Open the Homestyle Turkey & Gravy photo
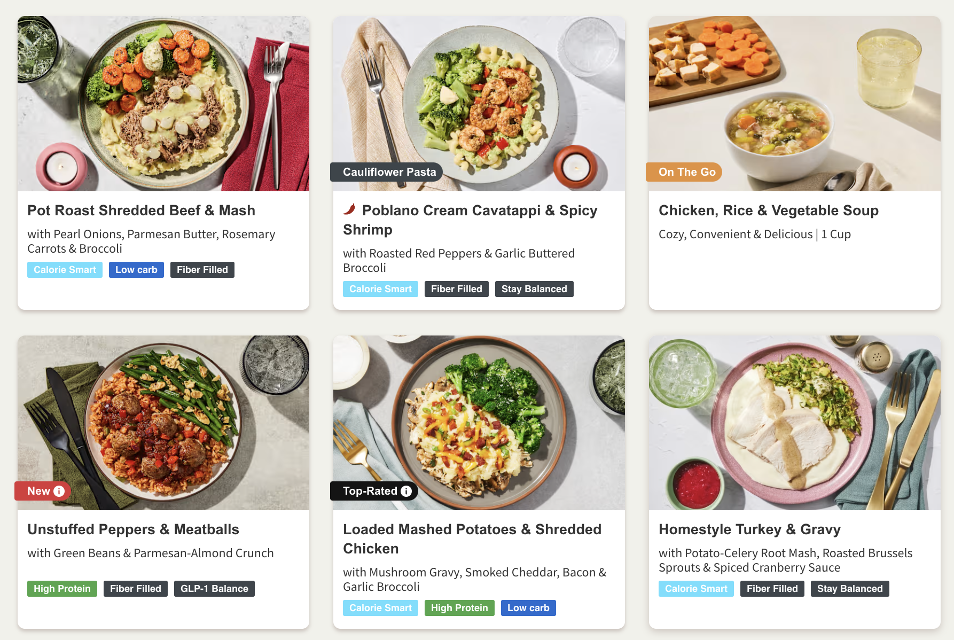954x640 pixels. (x=795, y=423)
